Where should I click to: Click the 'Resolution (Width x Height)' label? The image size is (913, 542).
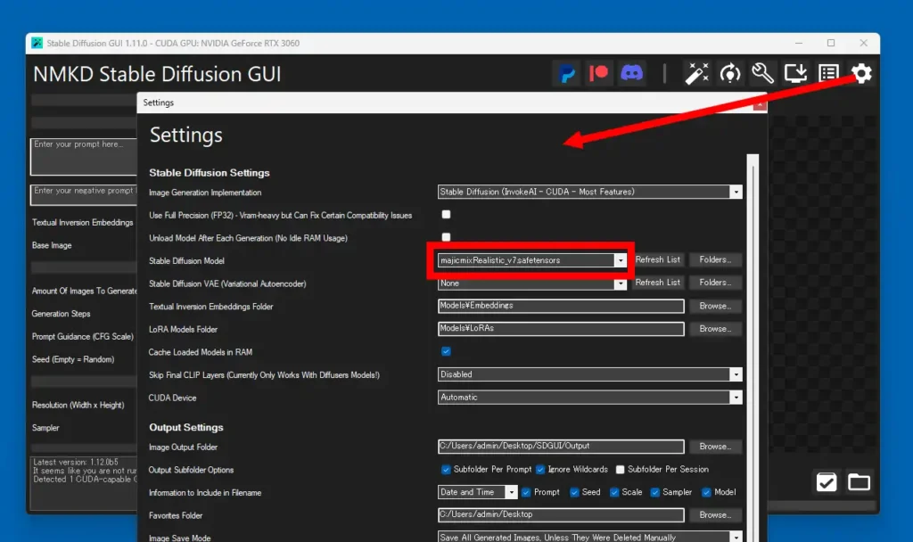coord(78,406)
